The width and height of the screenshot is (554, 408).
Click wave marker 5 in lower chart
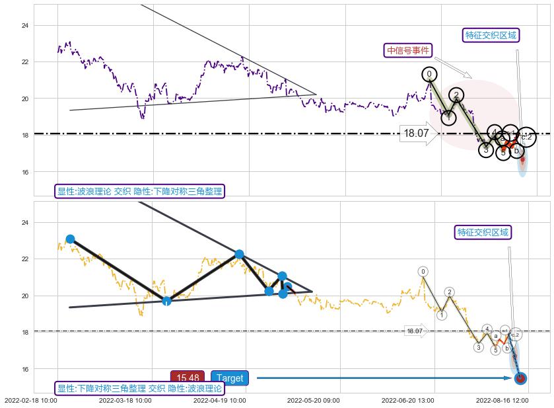495,350
